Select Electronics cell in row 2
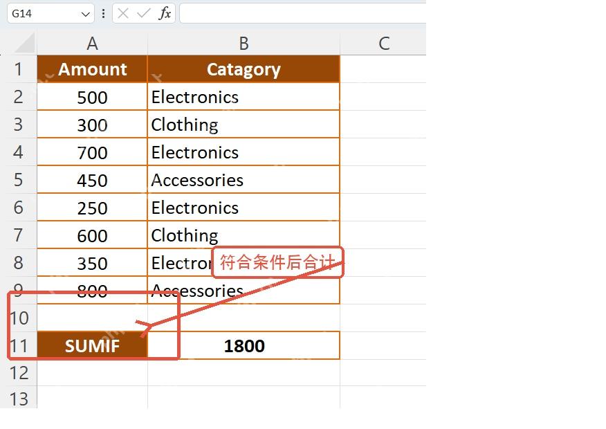The height and width of the screenshot is (429, 606). (x=244, y=97)
